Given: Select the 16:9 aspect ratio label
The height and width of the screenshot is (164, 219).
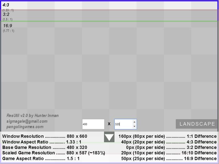Looking at the screenshot, I should (x=8, y=26).
